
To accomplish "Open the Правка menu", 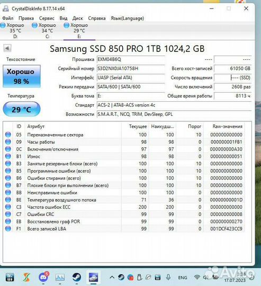I will (26, 18).
